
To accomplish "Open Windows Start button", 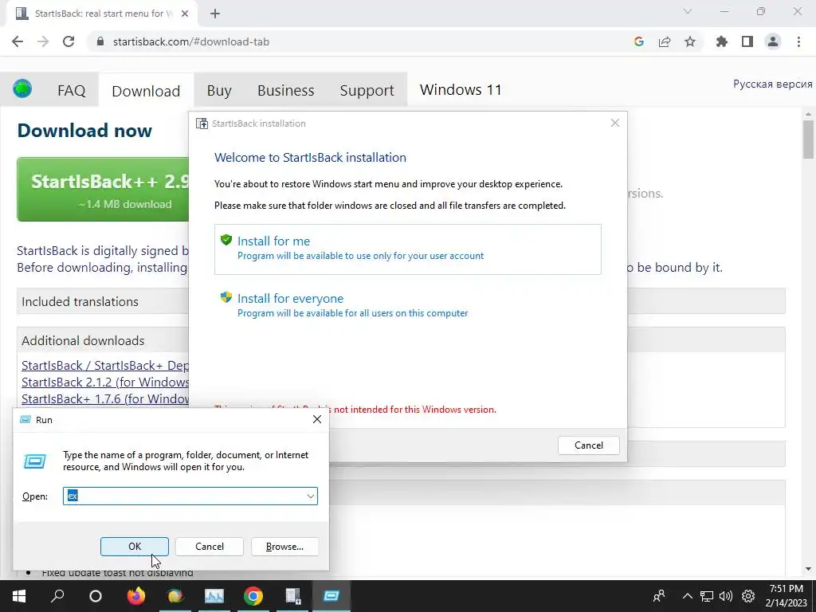I will [19, 596].
